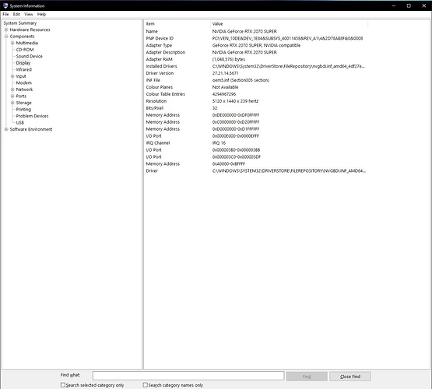The width and height of the screenshot is (432, 389).
Task: Click the Item column header
Action: (x=177, y=24)
